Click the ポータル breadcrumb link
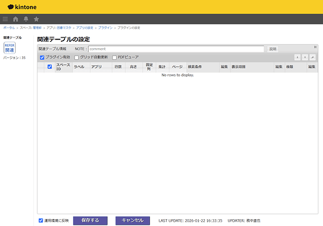The height and width of the screenshot is (226, 323). (9, 27)
